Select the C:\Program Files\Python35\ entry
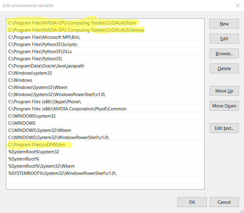244x213 pixels. click(105, 58)
